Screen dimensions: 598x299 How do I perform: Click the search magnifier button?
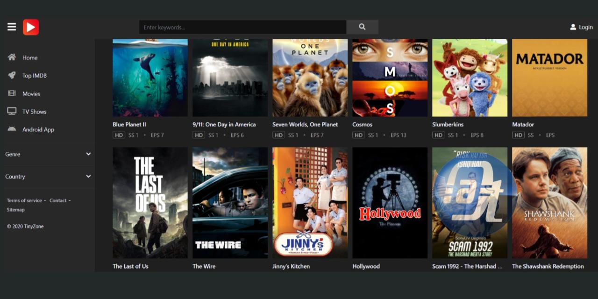(x=362, y=27)
